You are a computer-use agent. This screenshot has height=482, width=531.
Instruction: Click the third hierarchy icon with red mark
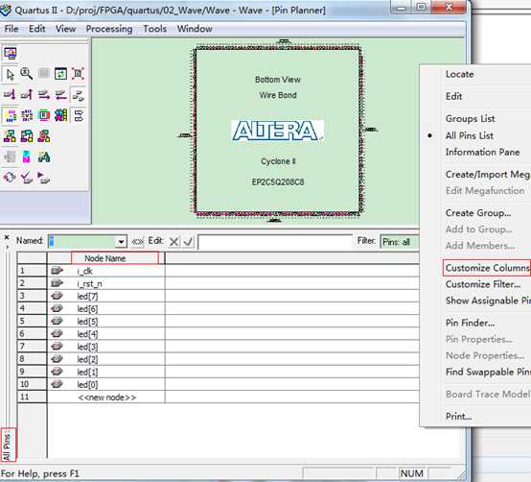pyautogui.click(x=44, y=136)
